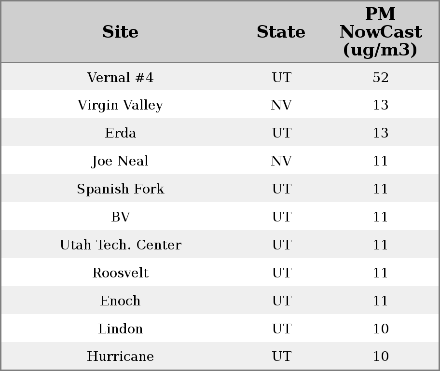The image size is (440, 371).
Task: Select PM value 13 in the Erda row
Action: (380, 133)
